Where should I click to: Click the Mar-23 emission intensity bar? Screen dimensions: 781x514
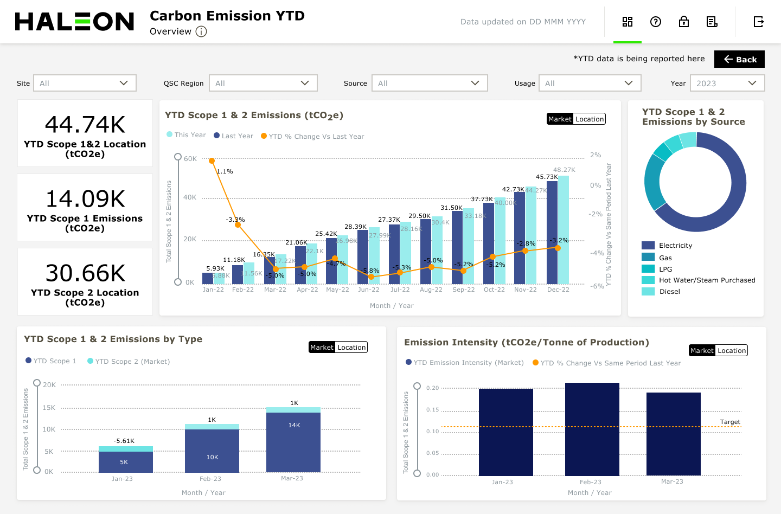[674, 434]
